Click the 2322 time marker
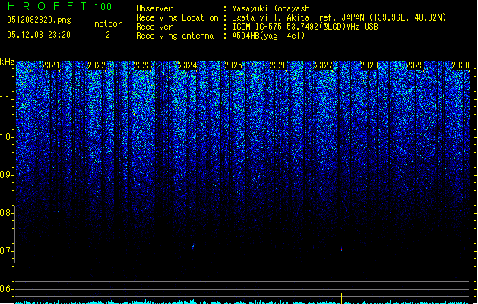The width and height of the screenshot is (478, 304). (97, 65)
